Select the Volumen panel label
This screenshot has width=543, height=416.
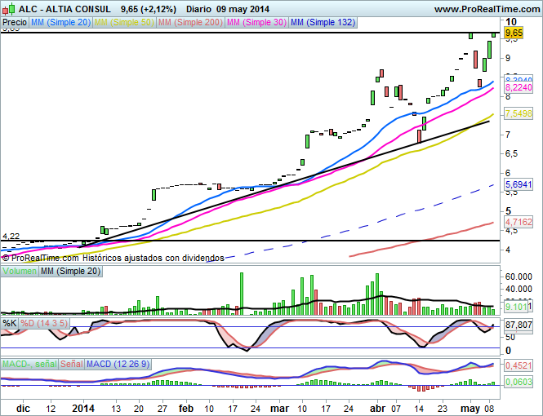click(x=20, y=271)
